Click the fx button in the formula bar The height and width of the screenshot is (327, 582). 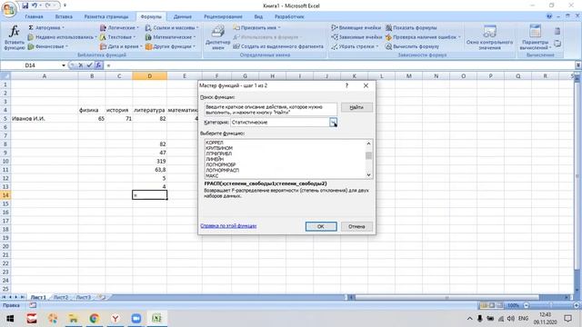click(98, 65)
